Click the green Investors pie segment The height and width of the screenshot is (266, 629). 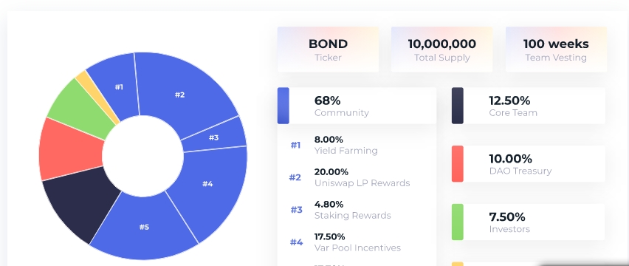tap(82, 109)
